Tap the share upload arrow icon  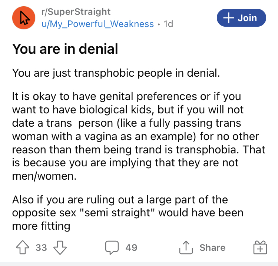click(186, 247)
